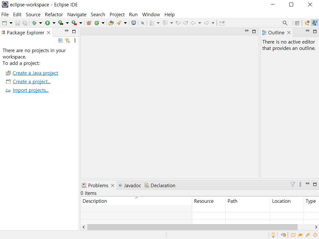Click the light bulb tip icon in status bar
Viewport: 319px width, 239px height.
click(x=273, y=235)
